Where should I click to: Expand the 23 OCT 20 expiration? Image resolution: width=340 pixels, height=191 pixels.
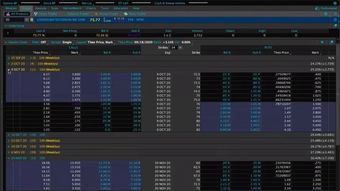tap(8, 141)
